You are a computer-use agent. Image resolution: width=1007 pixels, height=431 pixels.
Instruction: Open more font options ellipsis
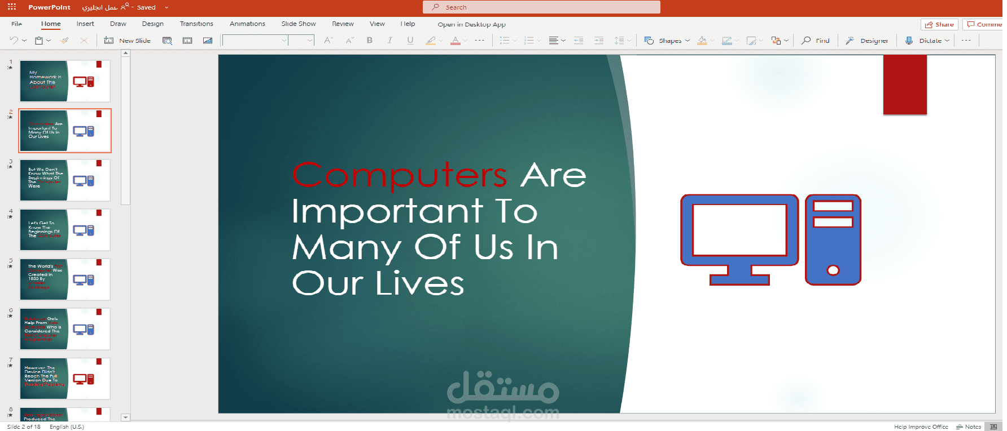coord(479,41)
